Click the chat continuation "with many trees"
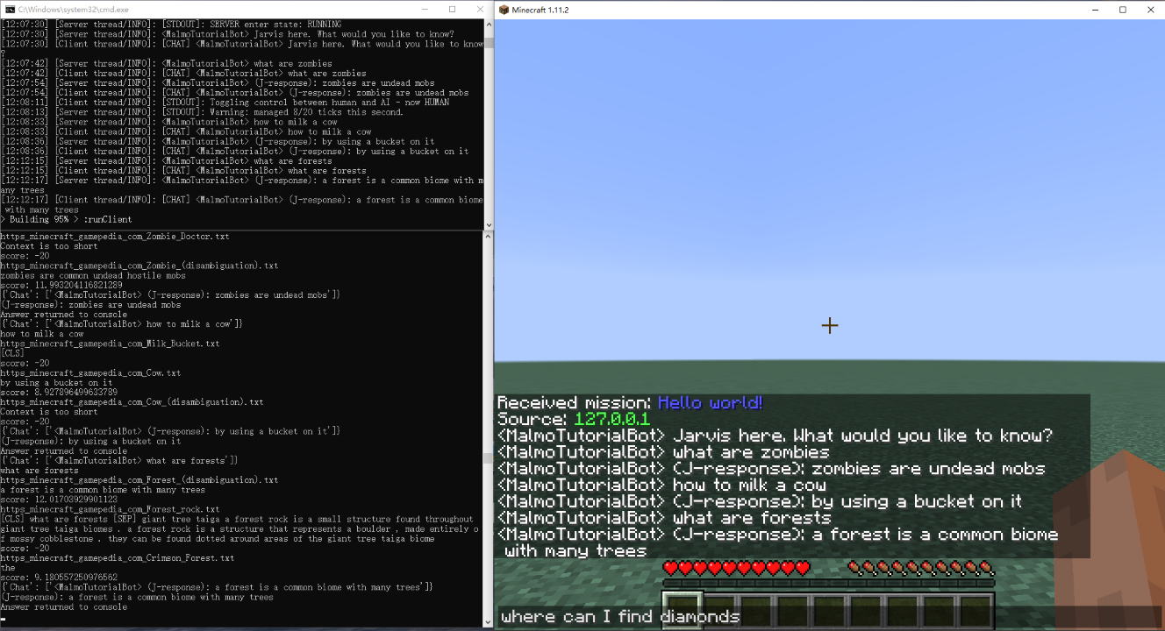This screenshot has width=1165, height=631. tap(575, 551)
